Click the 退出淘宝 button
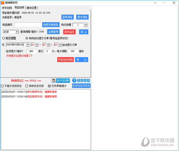Image resolution: width=179 pixels, height=151 pixels. click(82, 17)
